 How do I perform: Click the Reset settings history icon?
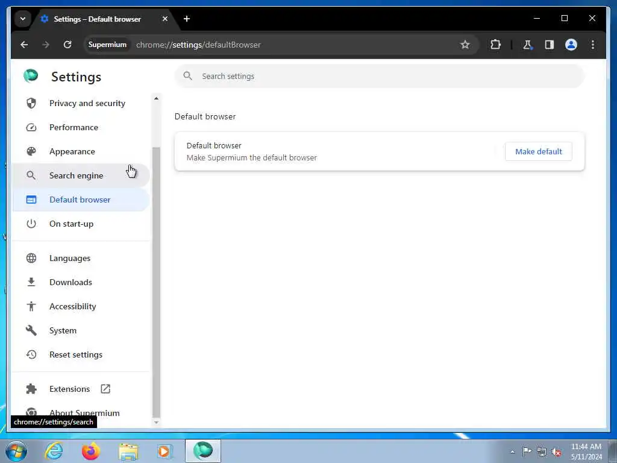tap(31, 354)
